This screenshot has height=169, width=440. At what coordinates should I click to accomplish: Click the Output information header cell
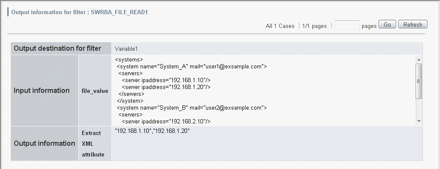point(44,144)
